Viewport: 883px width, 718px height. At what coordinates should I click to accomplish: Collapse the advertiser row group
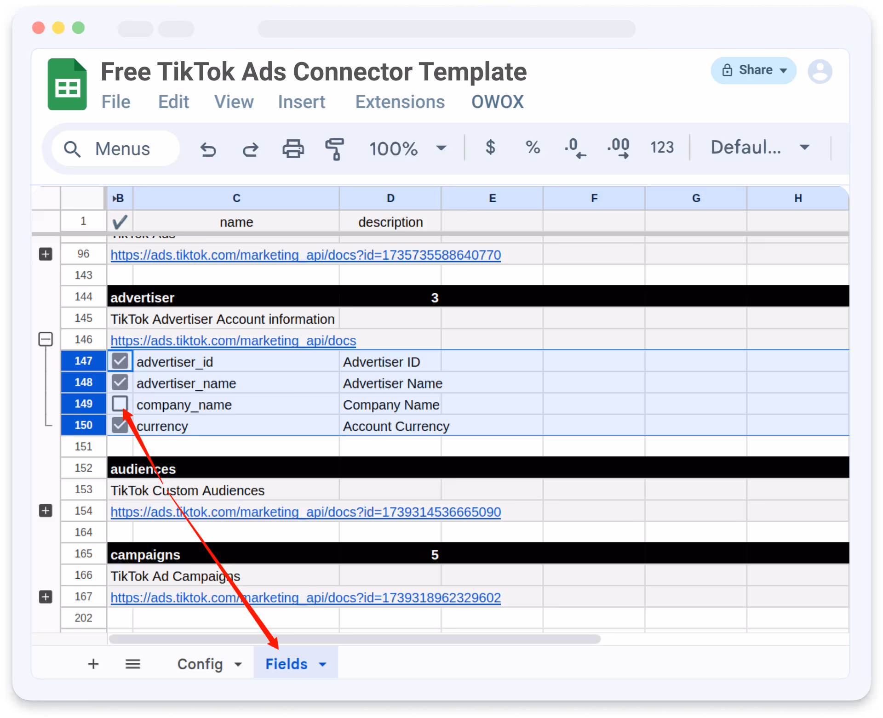(46, 340)
